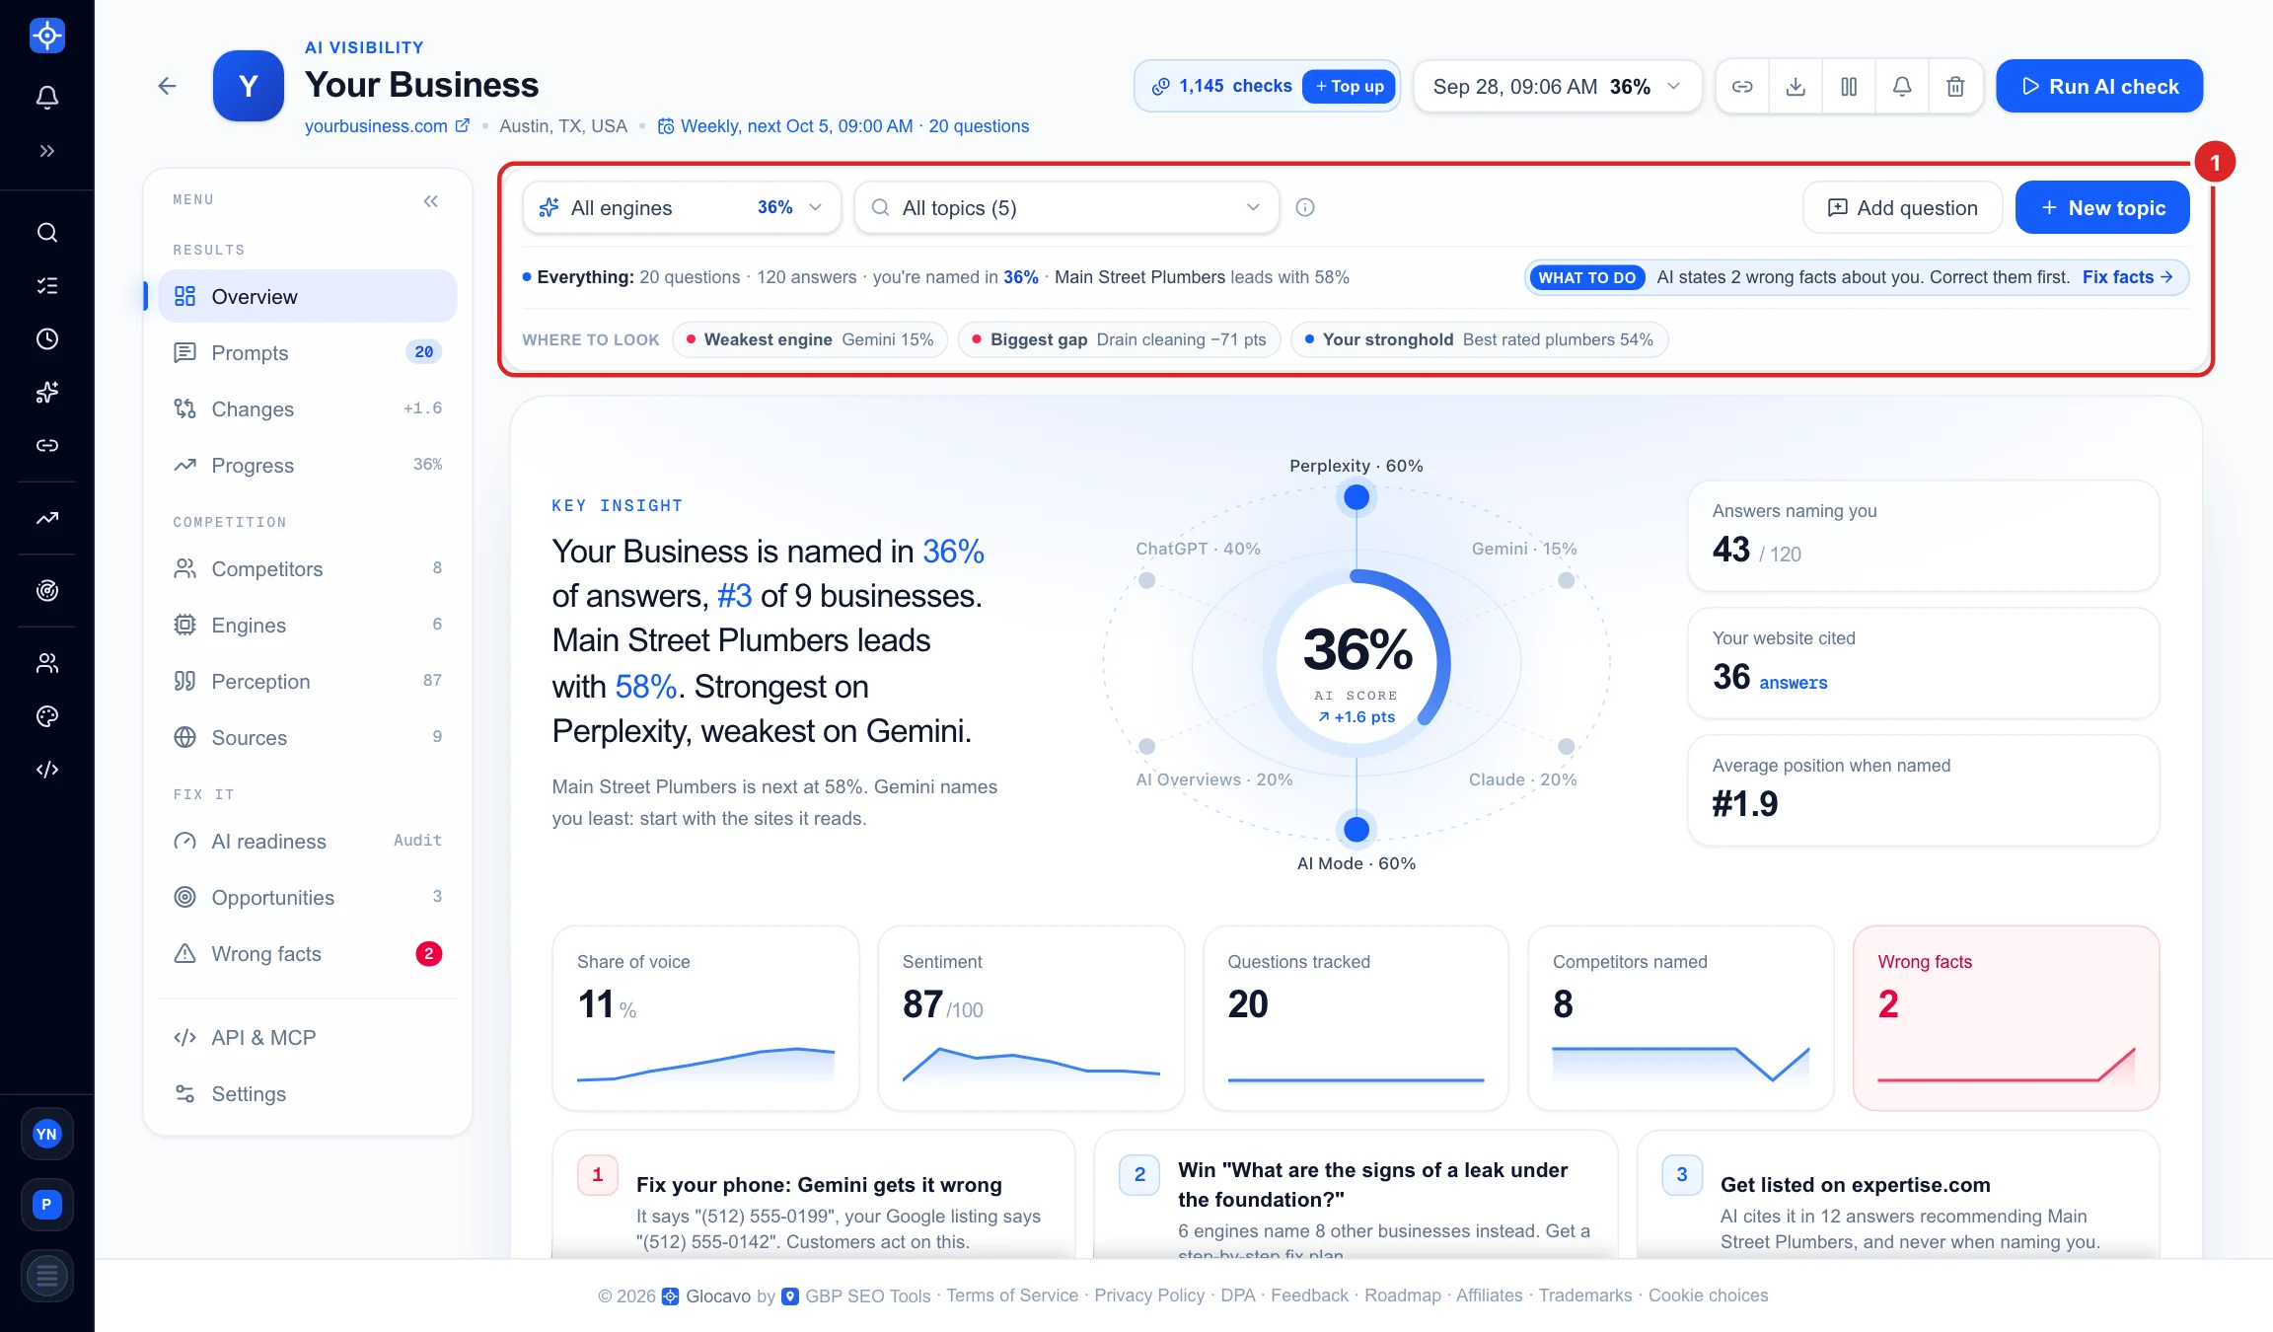Open the Wrong facts stat card
Viewport: 2273px width, 1332px height.
(2007, 1017)
